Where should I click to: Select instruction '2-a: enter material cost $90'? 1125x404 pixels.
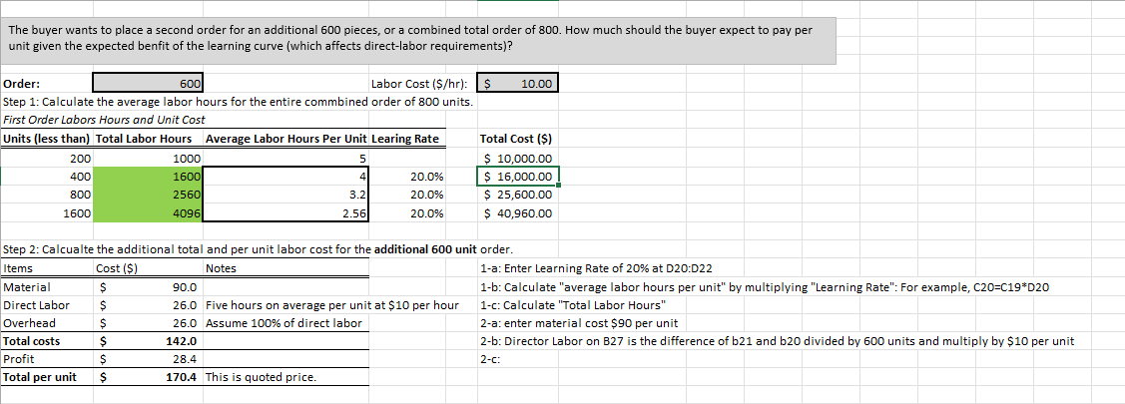pos(578,323)
